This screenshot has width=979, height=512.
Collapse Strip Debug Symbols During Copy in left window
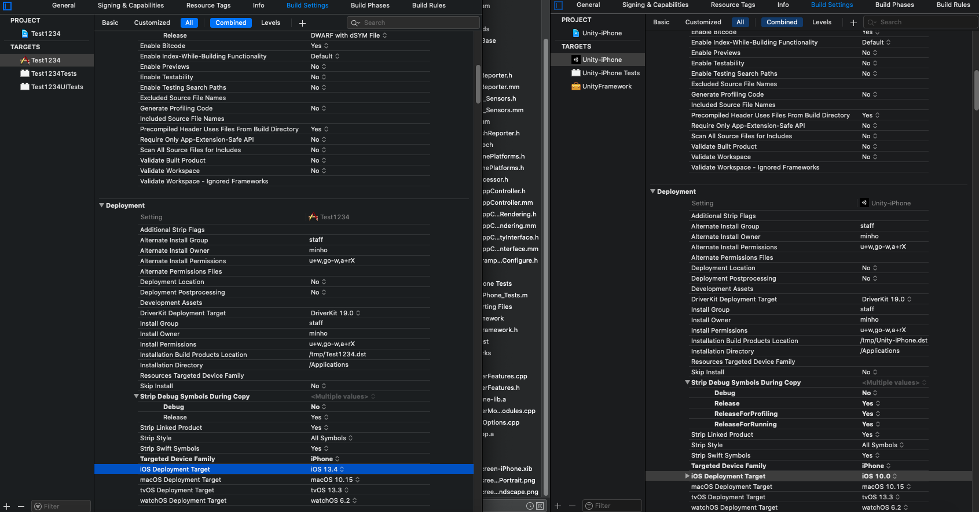click(137, 396)
